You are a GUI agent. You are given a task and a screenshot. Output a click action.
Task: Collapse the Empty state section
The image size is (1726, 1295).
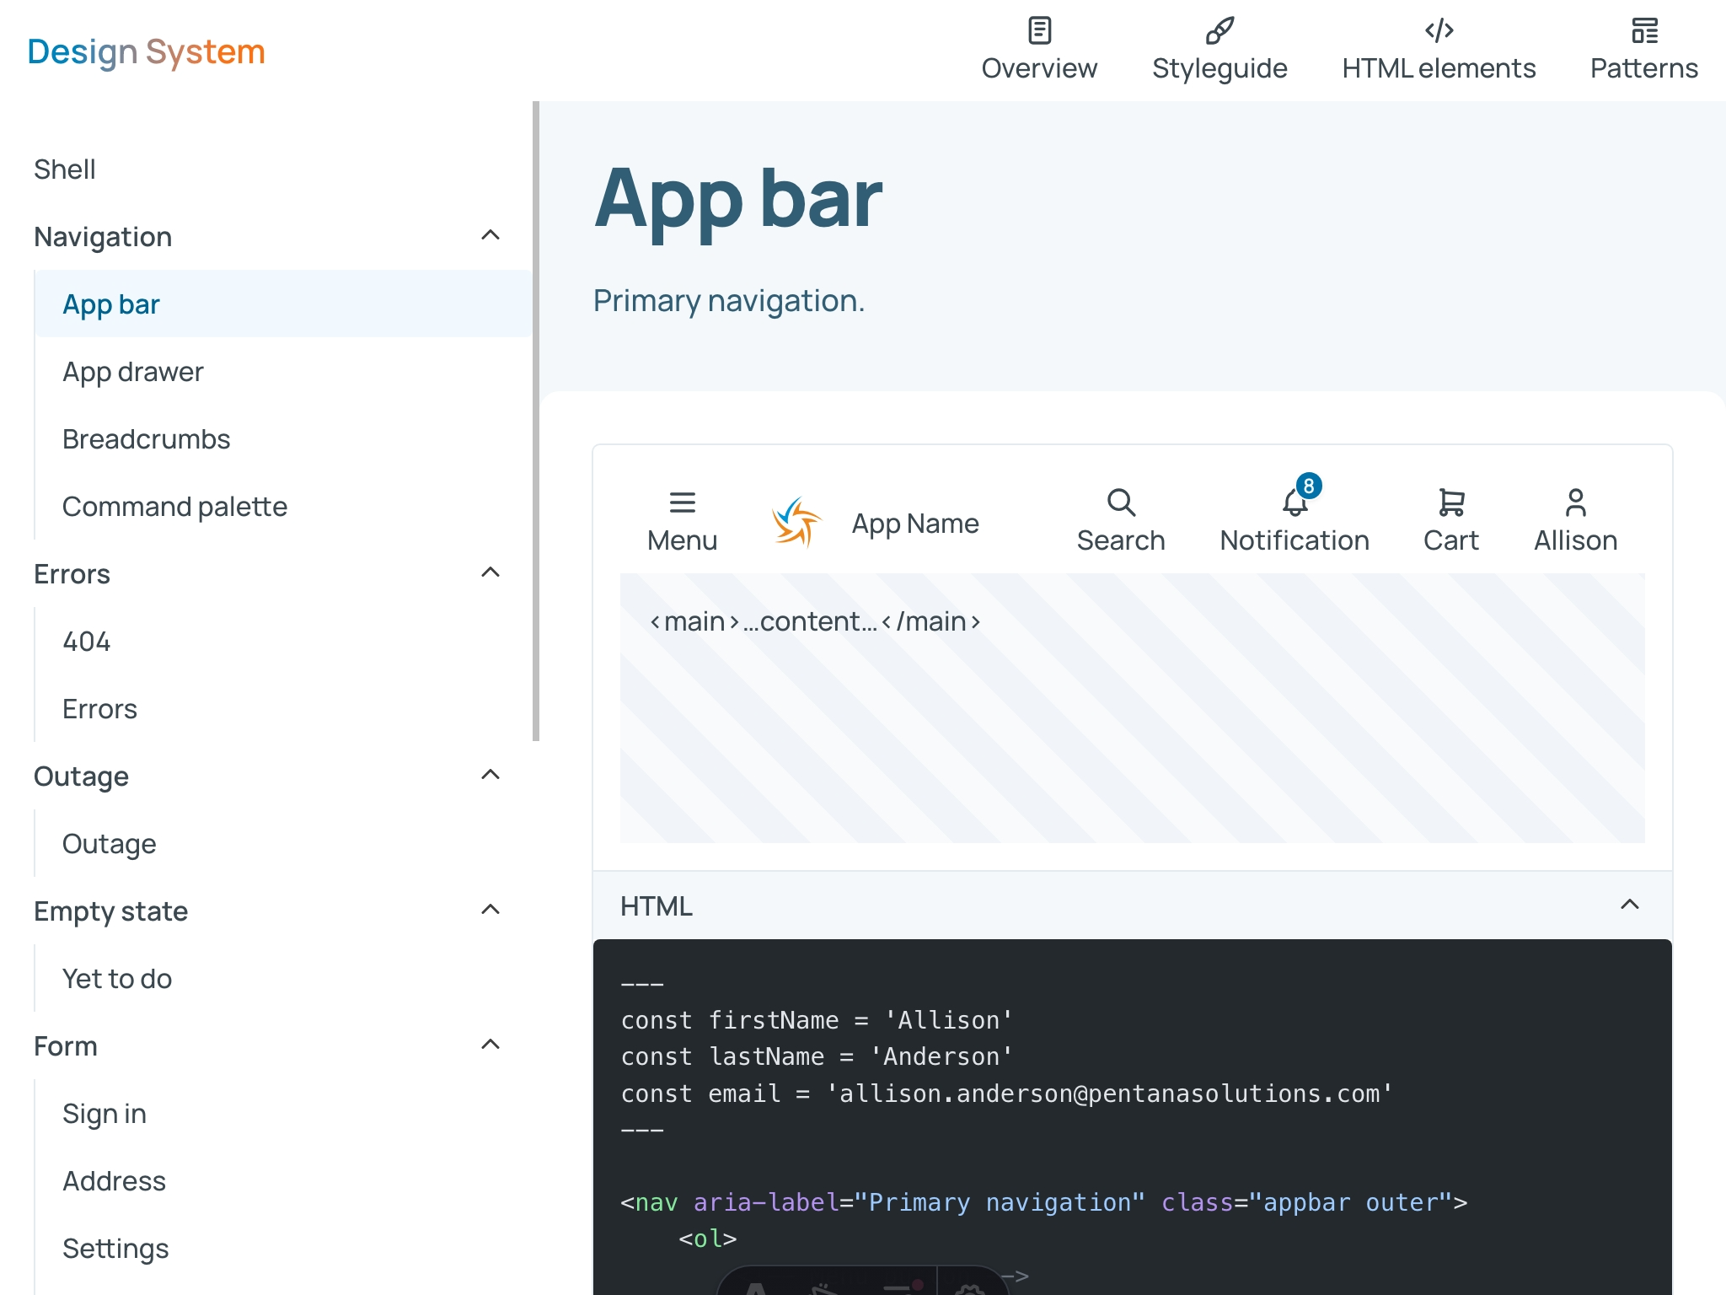pyautogui.click(x=490, y=911)
